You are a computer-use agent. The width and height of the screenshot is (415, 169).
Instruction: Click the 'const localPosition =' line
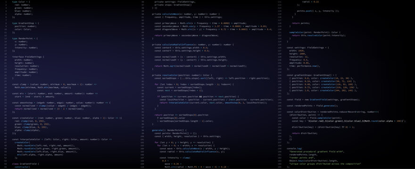(x=216, y=100)
